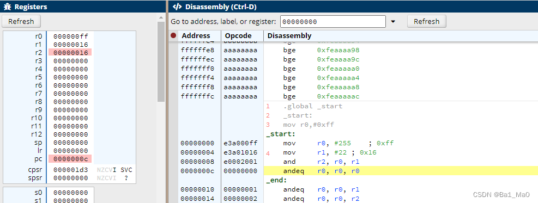Click the highlighted andeq r0, r0, r0 line
This screenshot has width=538, height=203.
point(401,171)
